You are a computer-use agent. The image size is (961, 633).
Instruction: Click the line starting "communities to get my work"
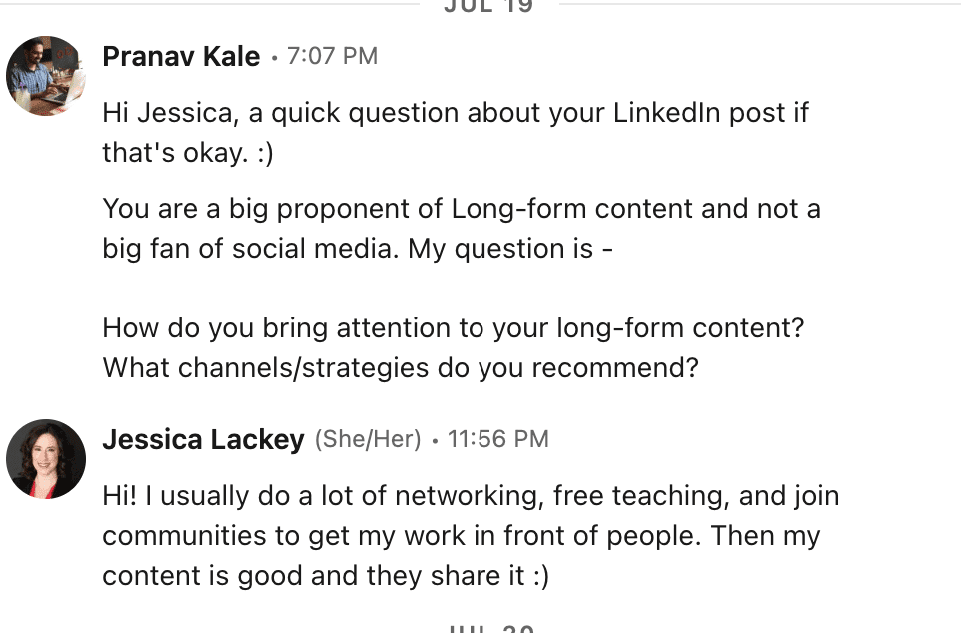(461, 536)
